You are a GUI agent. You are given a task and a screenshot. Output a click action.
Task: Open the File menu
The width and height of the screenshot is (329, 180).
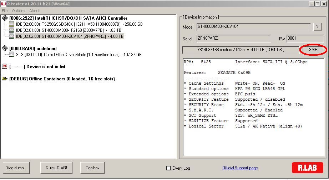tap(5, 11)
